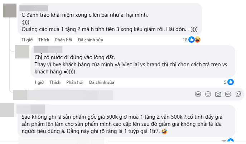Attach a photo using the camera icon
Image resolution: width=246 pixels, height=144 pixels.
[217, 94]
